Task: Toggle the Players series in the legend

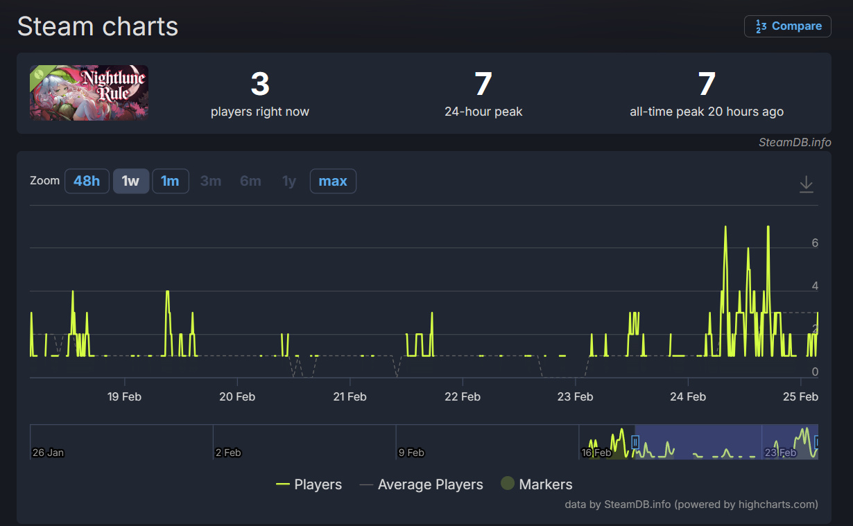Action: [309, 484]
